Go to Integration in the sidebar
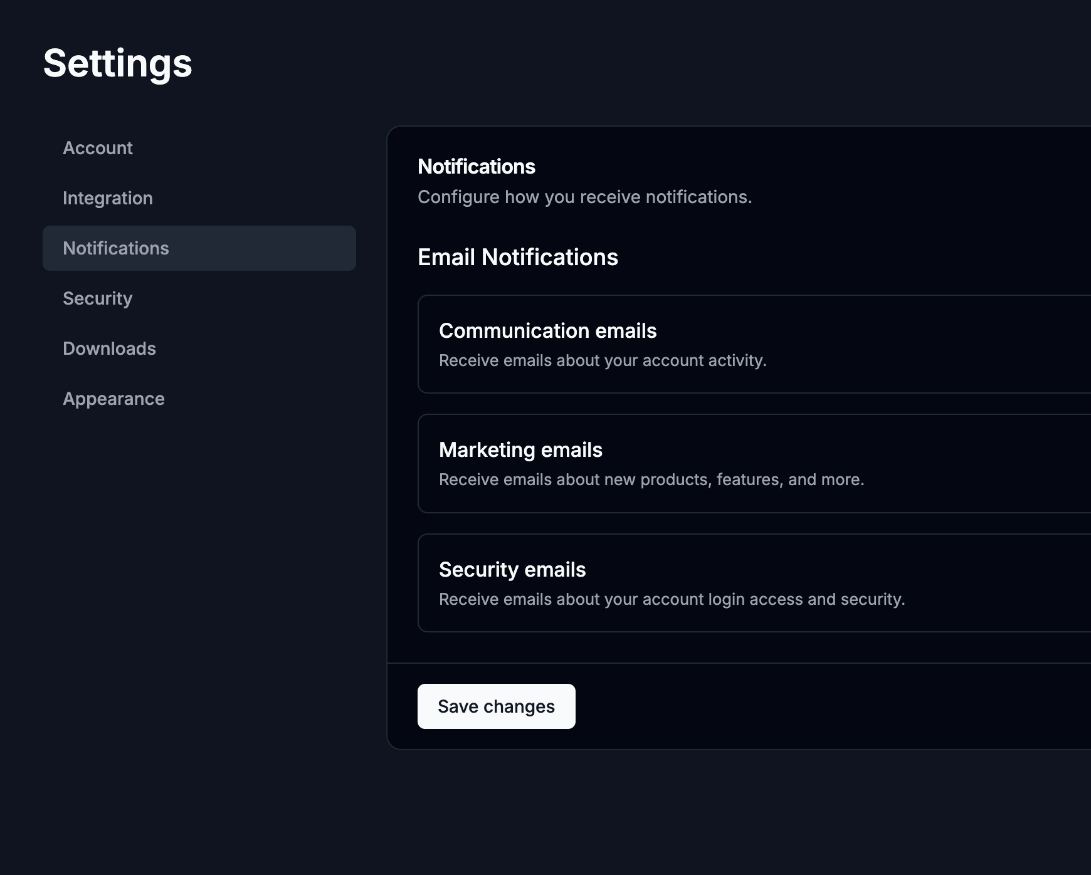1091x875 pixels. click(x=108, y=198)
